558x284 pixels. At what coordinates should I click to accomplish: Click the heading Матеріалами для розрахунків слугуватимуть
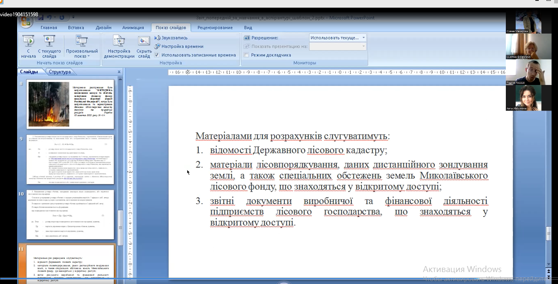tap(292, 136)
